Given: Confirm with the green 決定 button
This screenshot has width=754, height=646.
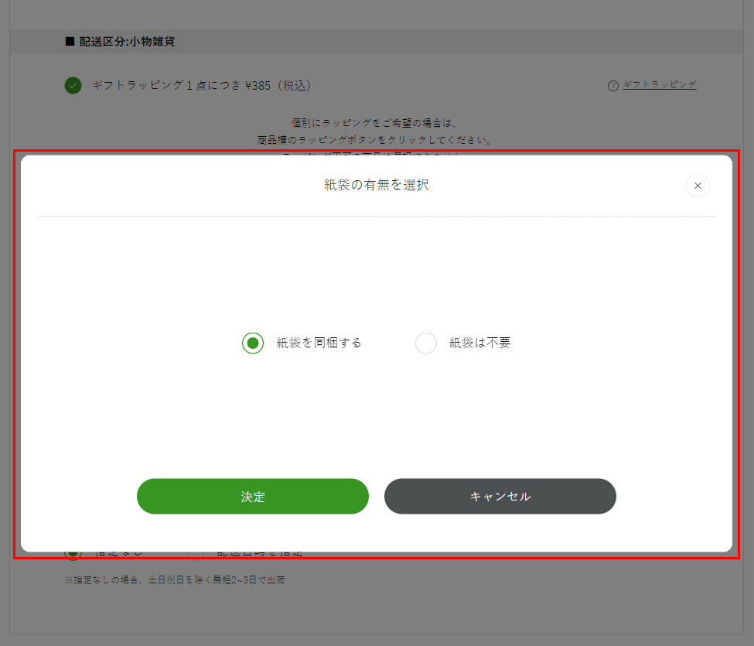Looking at the screenshot, I should (252, 496).
